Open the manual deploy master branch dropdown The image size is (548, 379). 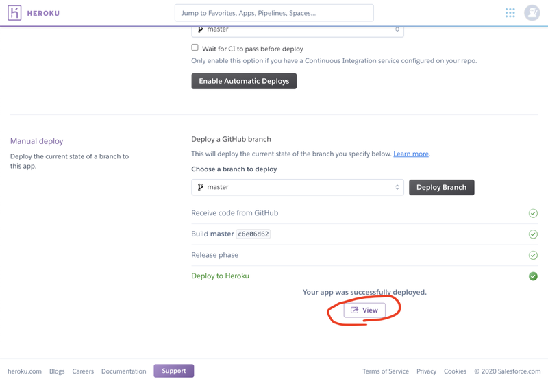tap(297, 187)
